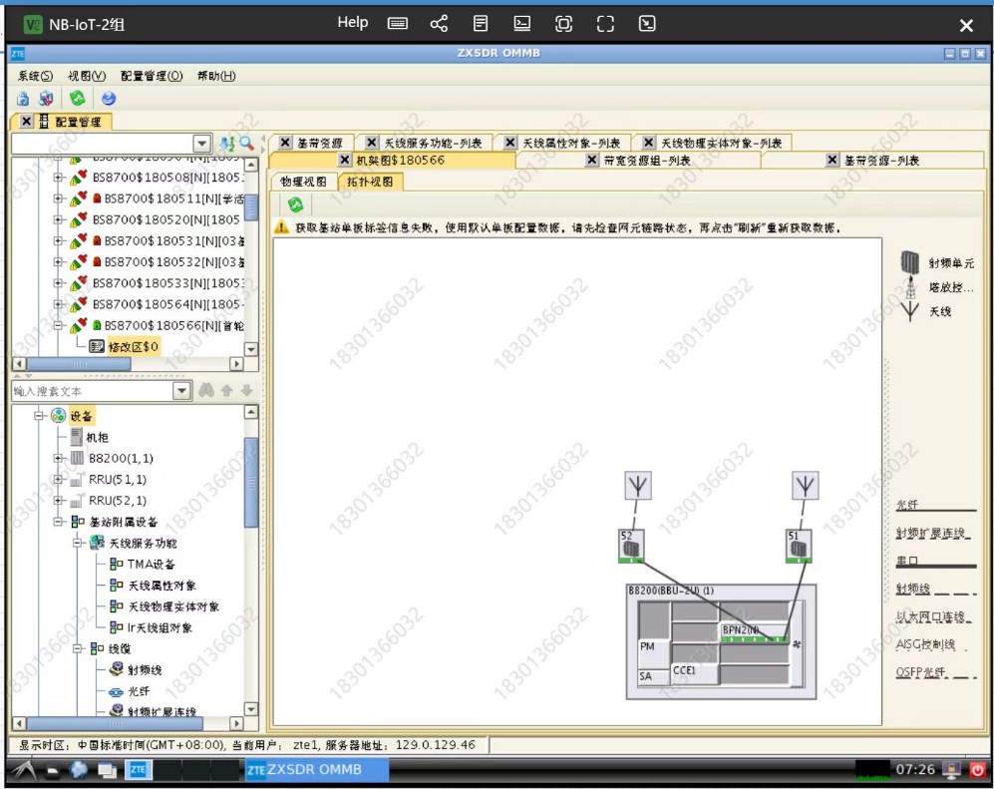
Task: Click the green refresh icon in the OMMB toolbar
Action: pos(78,99)
